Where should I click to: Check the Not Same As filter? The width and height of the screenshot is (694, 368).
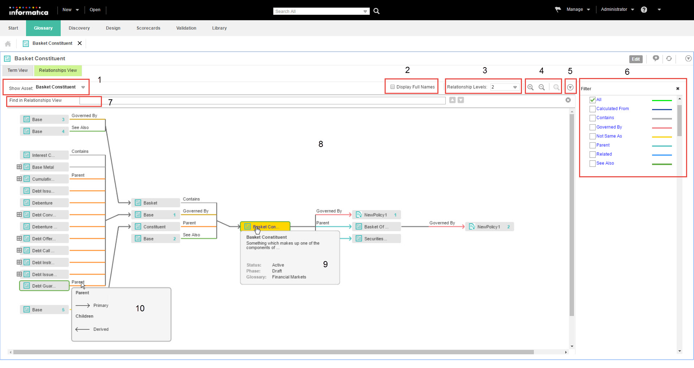[592, 137]
